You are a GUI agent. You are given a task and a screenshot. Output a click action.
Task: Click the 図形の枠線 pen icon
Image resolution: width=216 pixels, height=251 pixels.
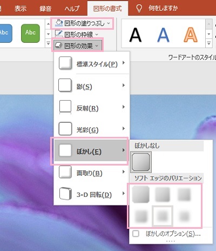[x=59, y=34]
